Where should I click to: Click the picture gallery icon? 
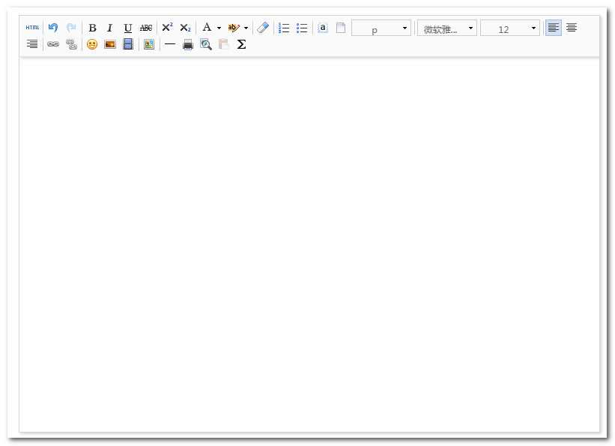[x=149, y=44]
